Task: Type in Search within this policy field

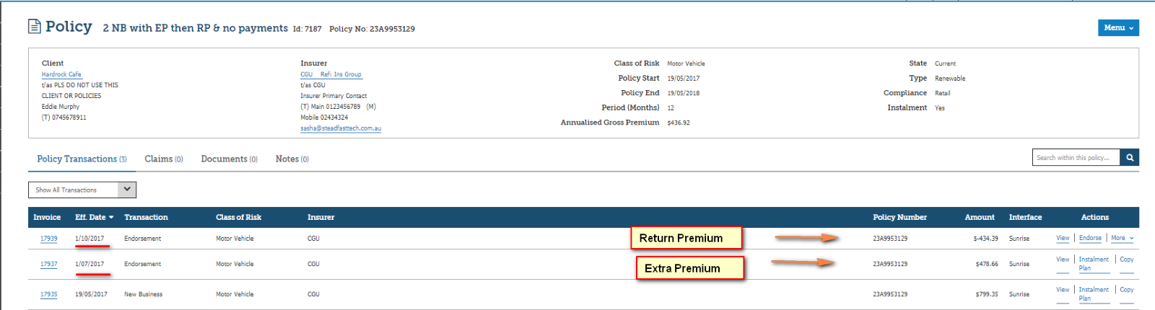Action: click(x=1075, y=157)
